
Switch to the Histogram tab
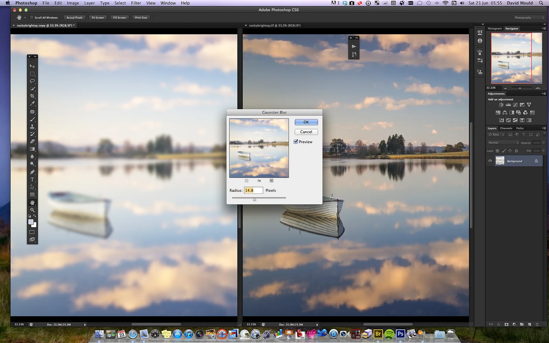(494, 28)
